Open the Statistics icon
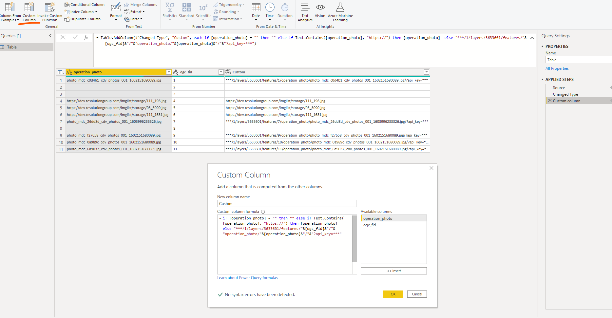Screen dimensions: 612x318 (x=170, y=7)
